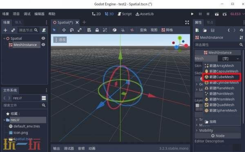Lock the selected object with the lock icon
245x152 pixels.
[x=97, y=30]
